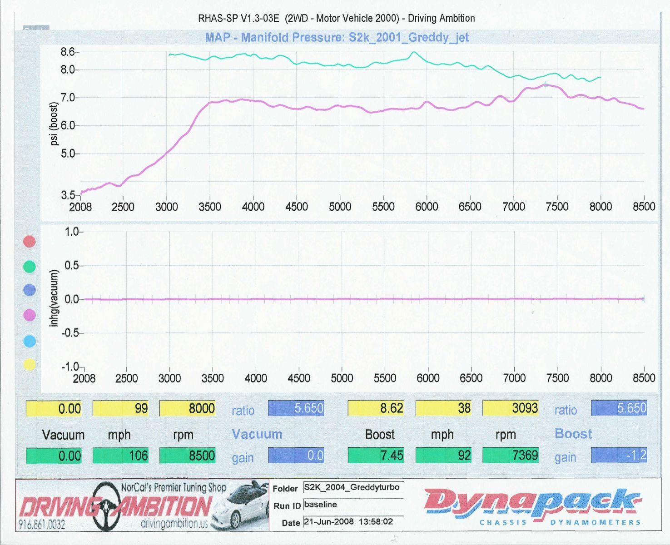Select the green rpm value 7369
This screenshot has width=670, height=545.
[511, 455]
